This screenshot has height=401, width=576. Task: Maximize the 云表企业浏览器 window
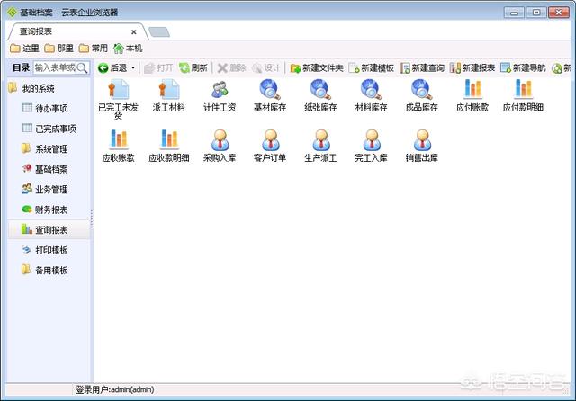click(x=536, y=13)
